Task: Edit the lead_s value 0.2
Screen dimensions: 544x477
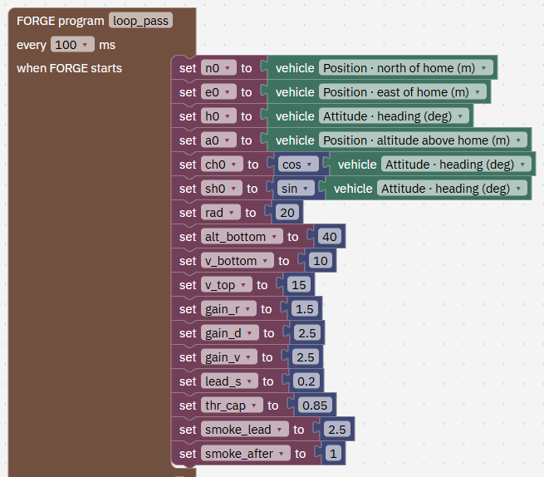Action: coord(306,381)
